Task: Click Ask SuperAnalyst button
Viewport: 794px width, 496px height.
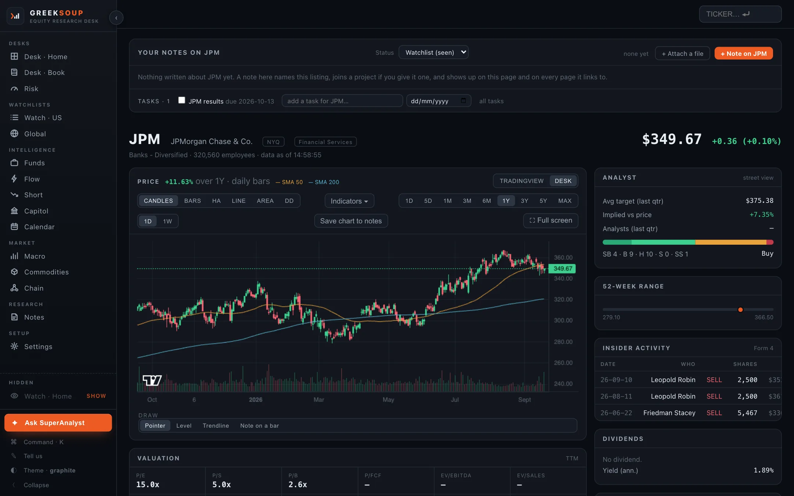Action: pyautogui.click(x=58, y=423)
